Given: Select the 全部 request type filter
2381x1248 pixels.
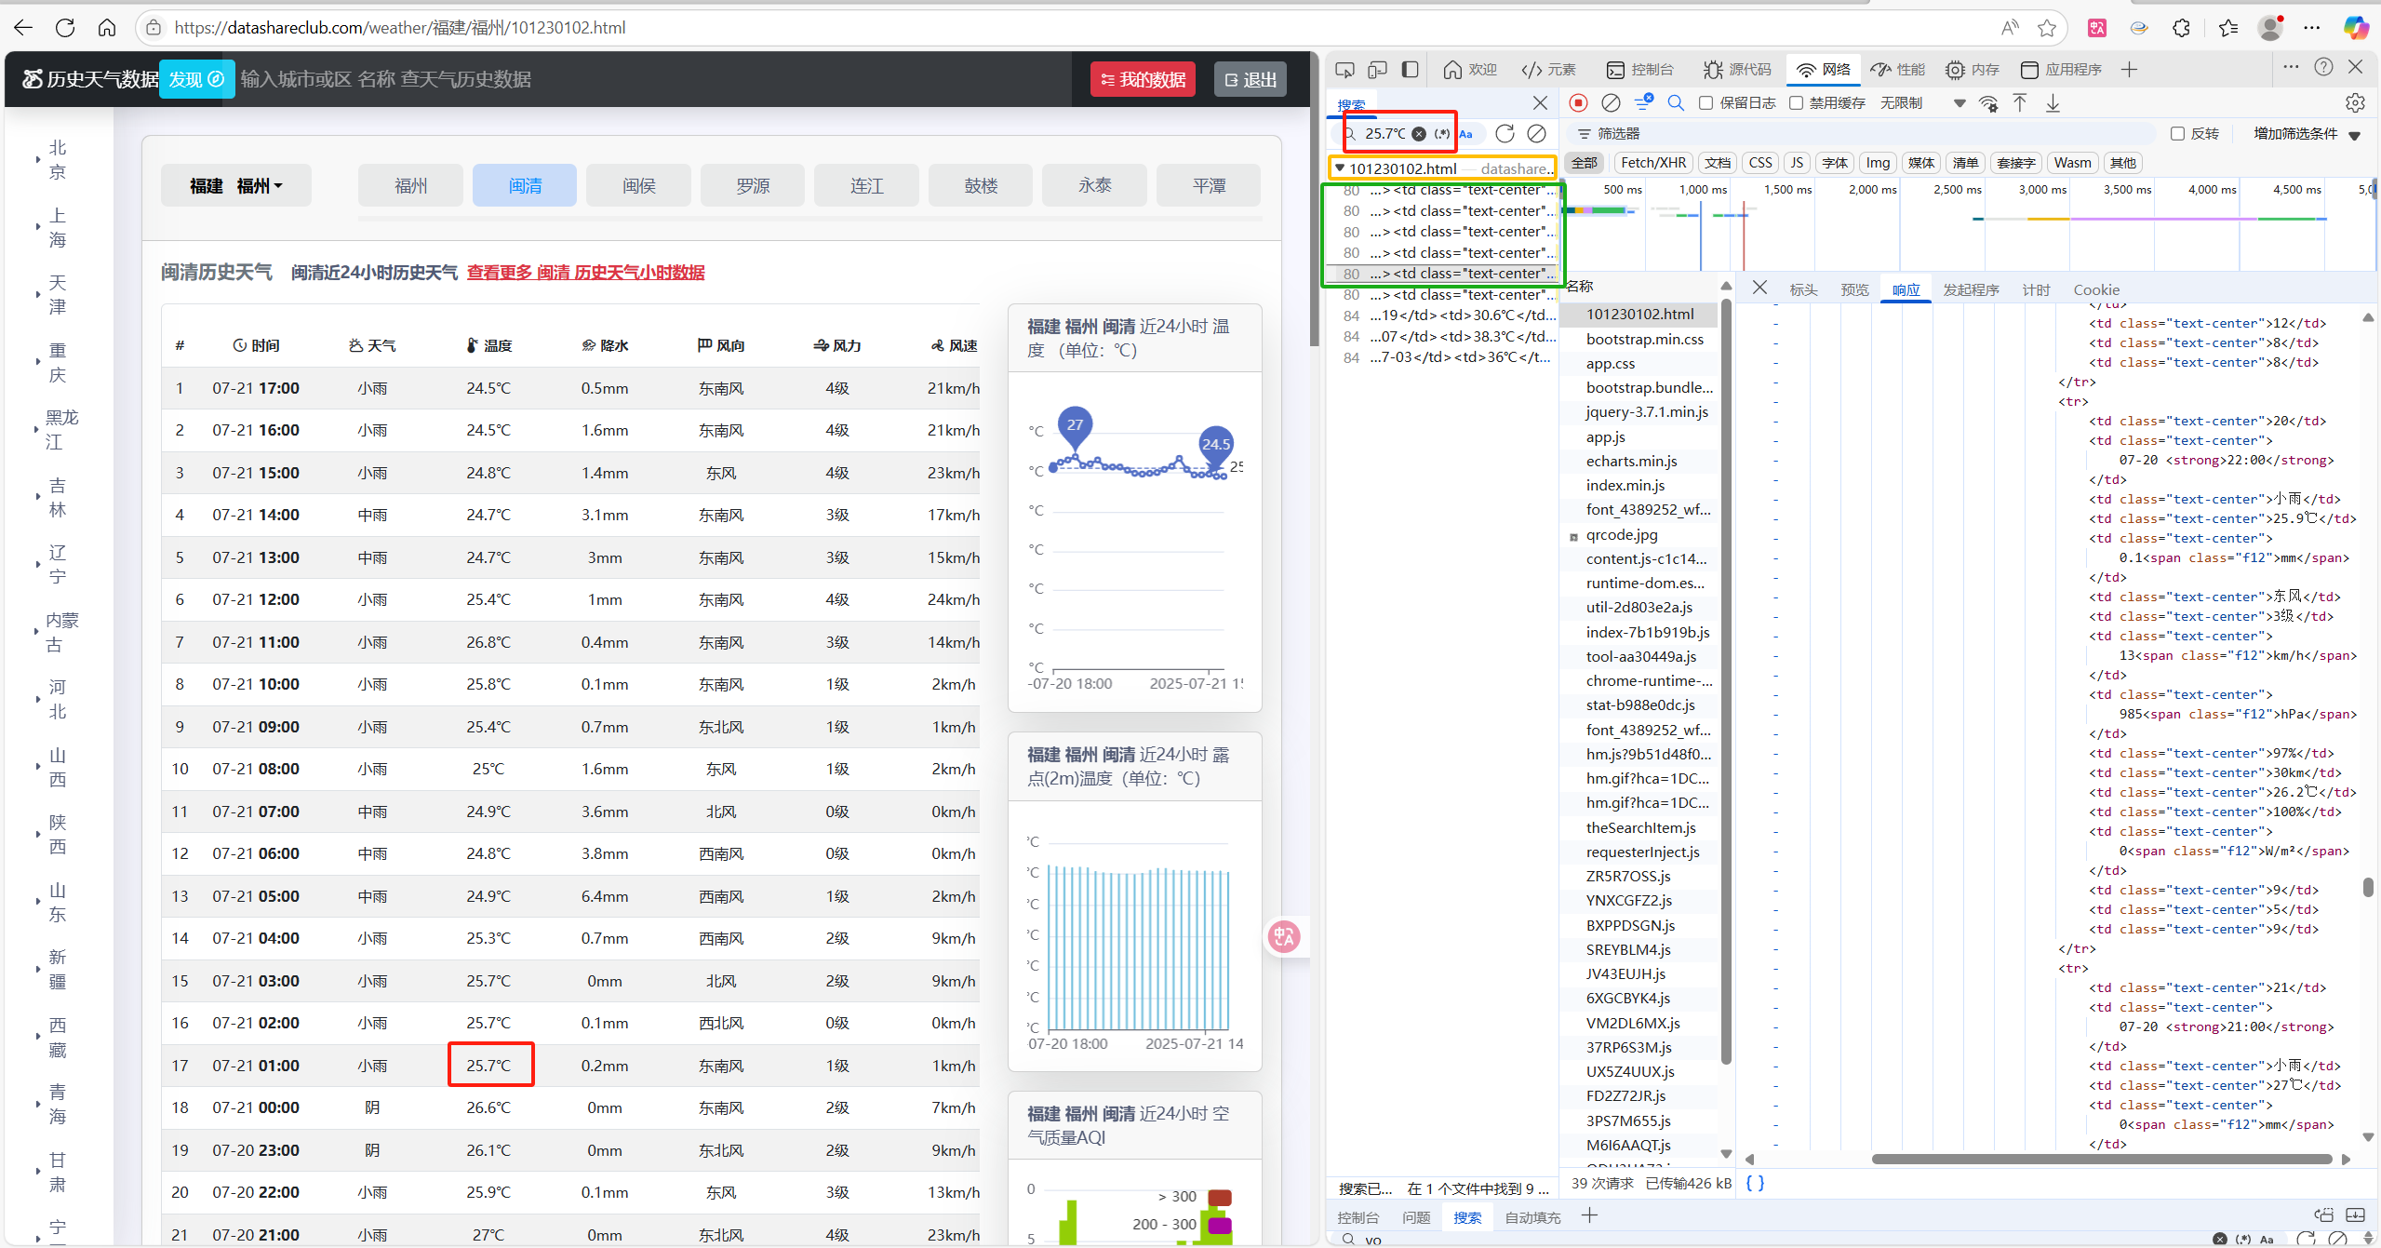Looking at the screenshot, I should pyautogui.click(x=1584, y=163).
